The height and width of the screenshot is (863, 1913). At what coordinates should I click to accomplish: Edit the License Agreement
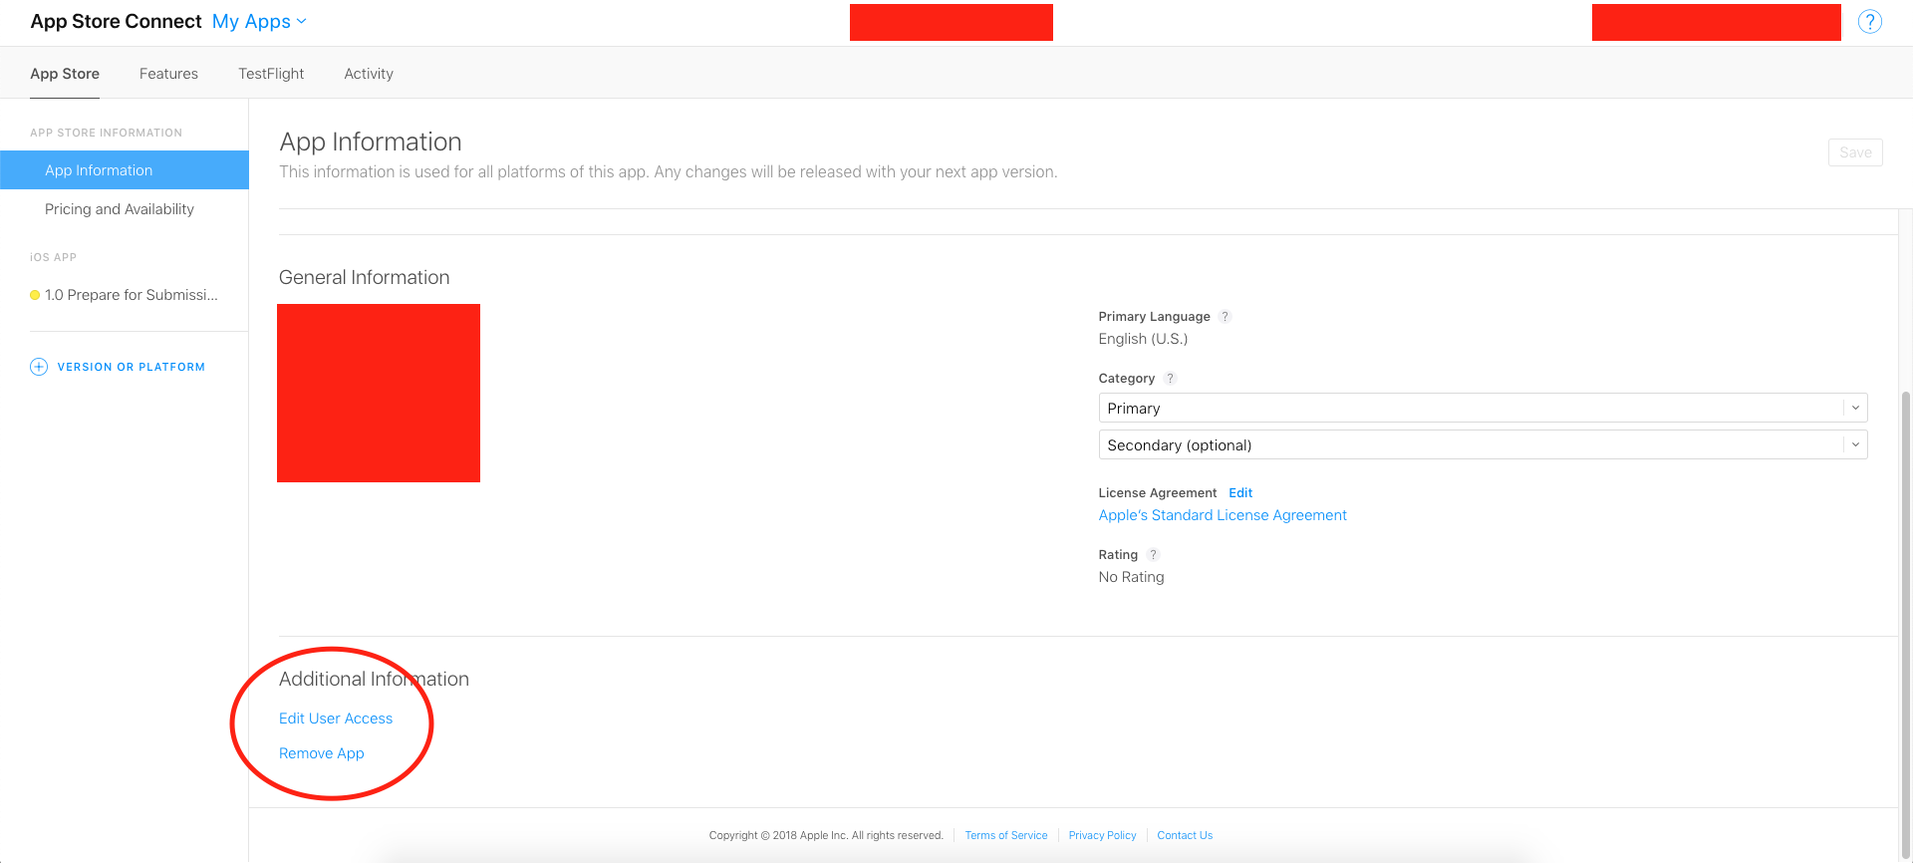(x=1240, y=493)
